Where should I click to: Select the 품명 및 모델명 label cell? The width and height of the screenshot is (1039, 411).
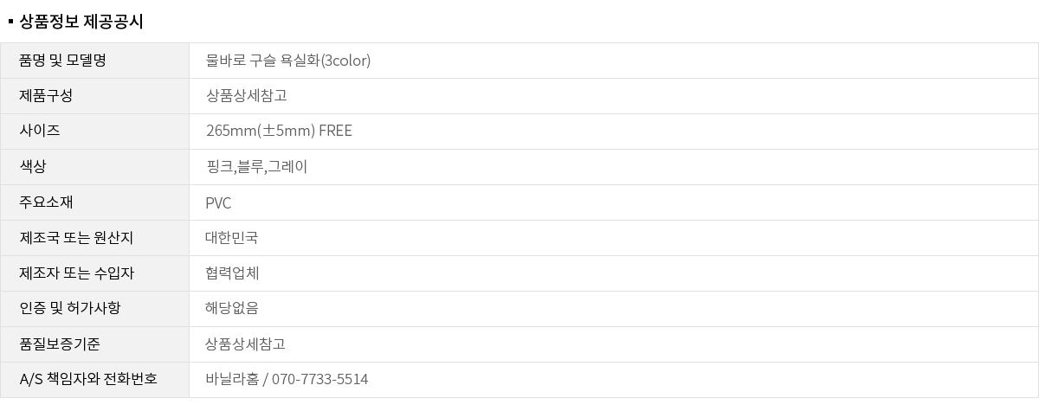tap(62, 61)
